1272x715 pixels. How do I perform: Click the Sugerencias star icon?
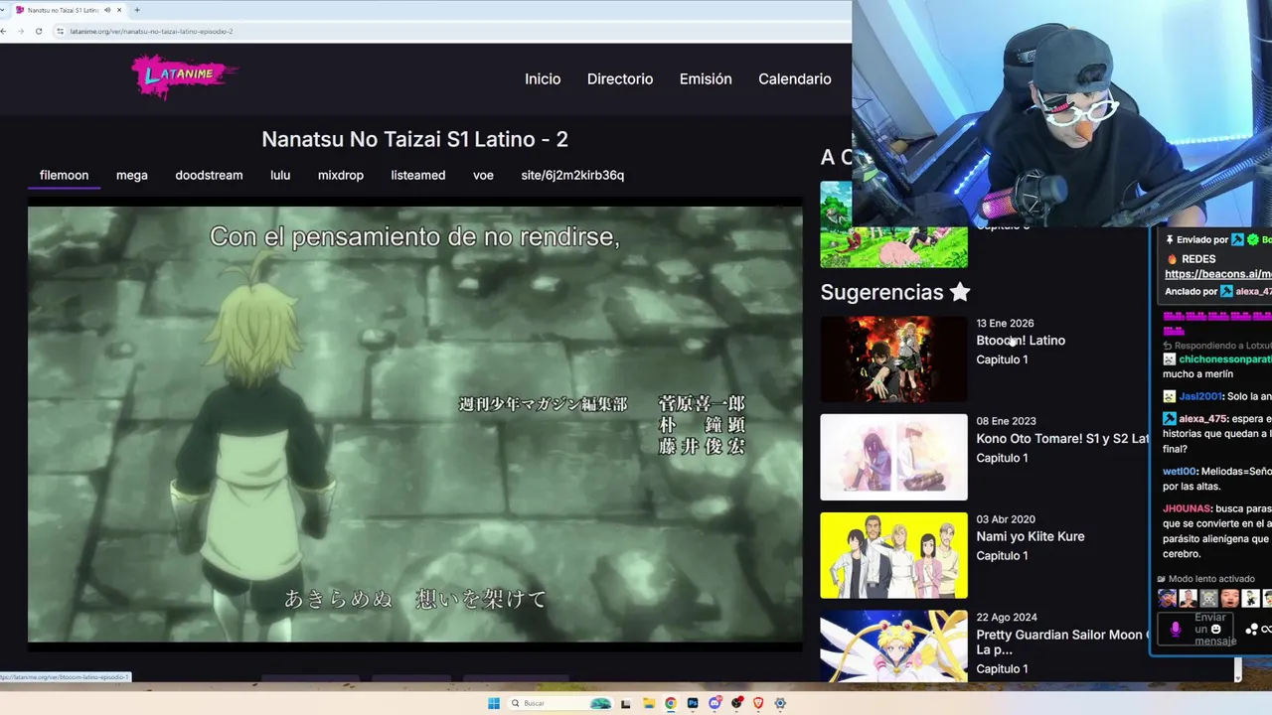pos(959,292)
